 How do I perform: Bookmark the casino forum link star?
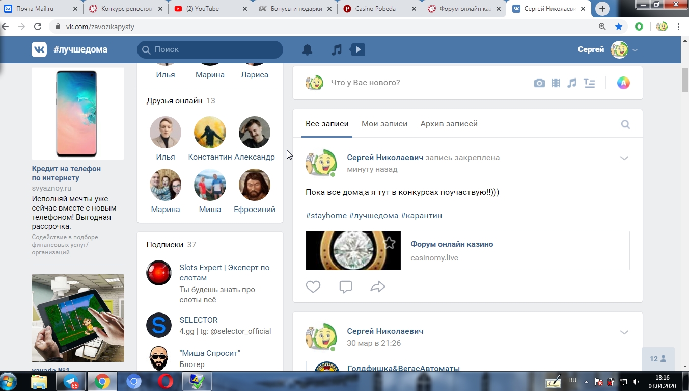[390, 243]
